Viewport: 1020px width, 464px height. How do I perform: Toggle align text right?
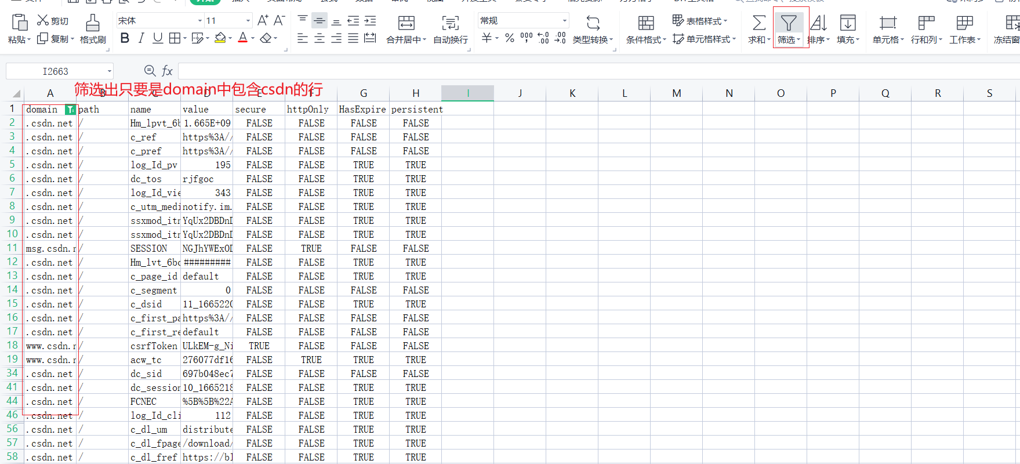point(336,38)
